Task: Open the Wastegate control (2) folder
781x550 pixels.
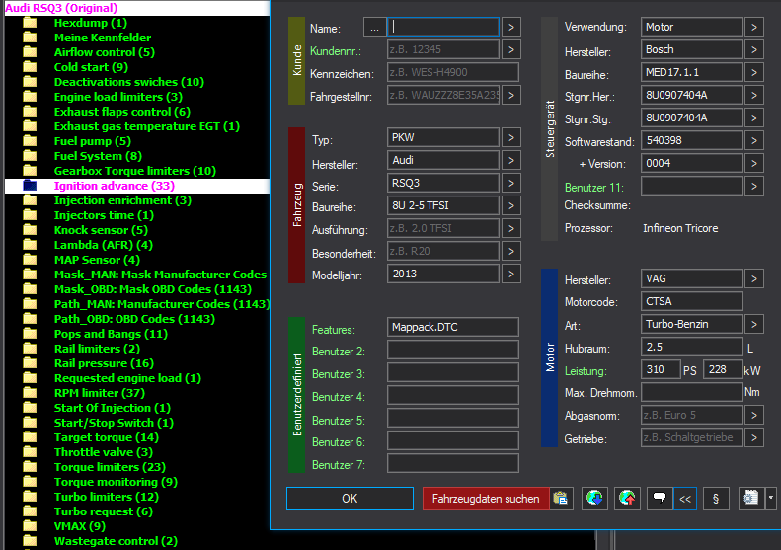Action: [x=116, y=541]
